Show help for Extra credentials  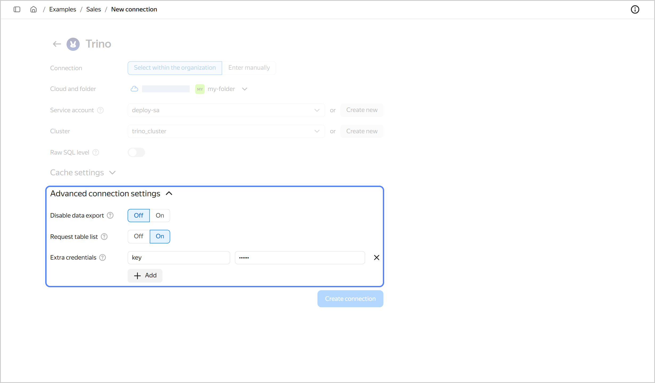[x=102, y=257]
